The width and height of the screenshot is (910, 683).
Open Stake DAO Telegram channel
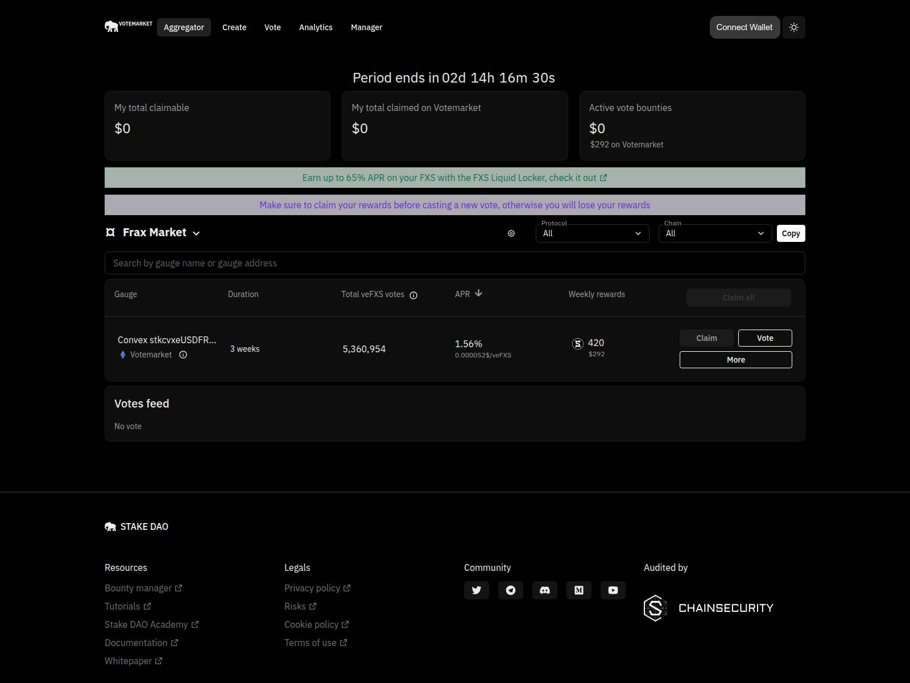click(511, 590)
